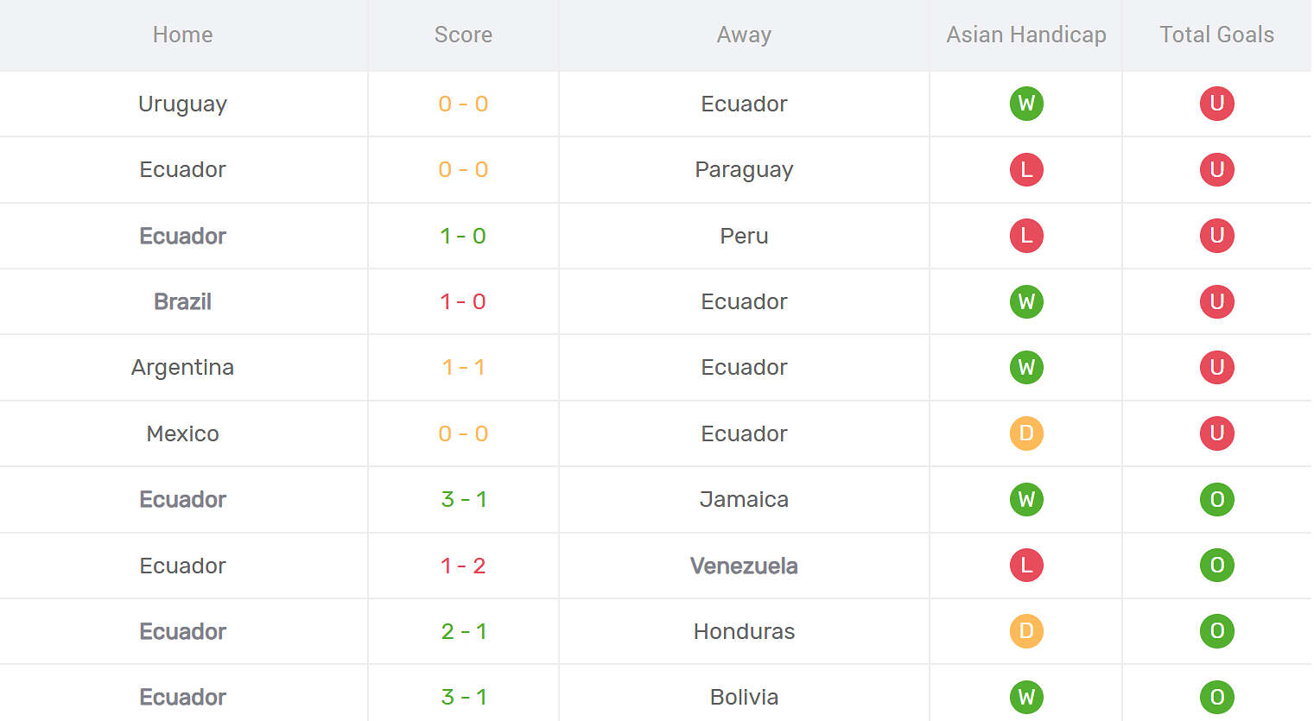
Task: Click the green W badge in Uruguay vs Ecuador row
Action: pyautogui.click(x=1026, y=104)
